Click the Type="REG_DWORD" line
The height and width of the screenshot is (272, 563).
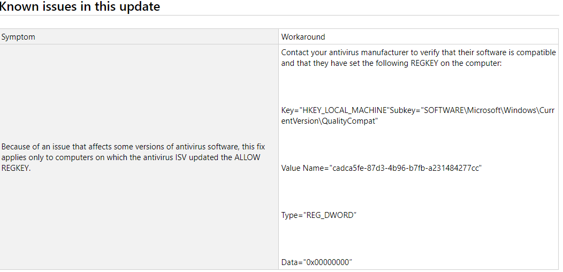click(x=319, y=215)
